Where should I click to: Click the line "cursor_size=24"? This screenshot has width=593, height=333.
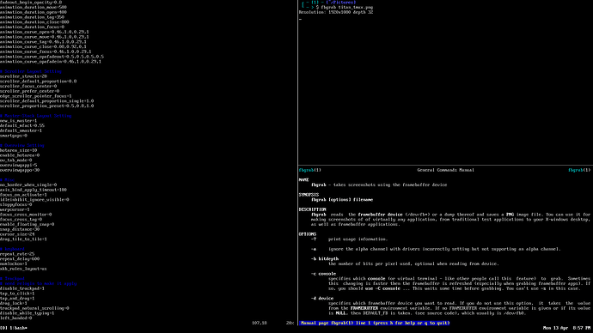(x=17, y=234)
